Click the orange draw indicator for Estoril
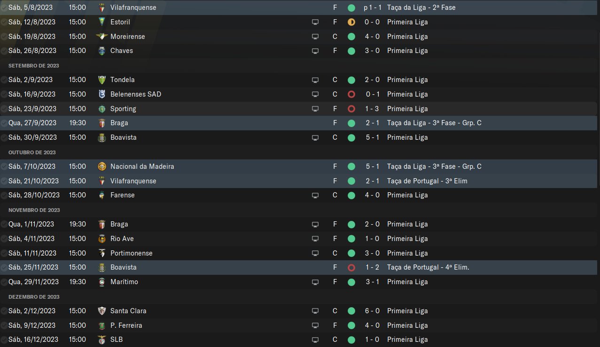 [x=351, y=22]
